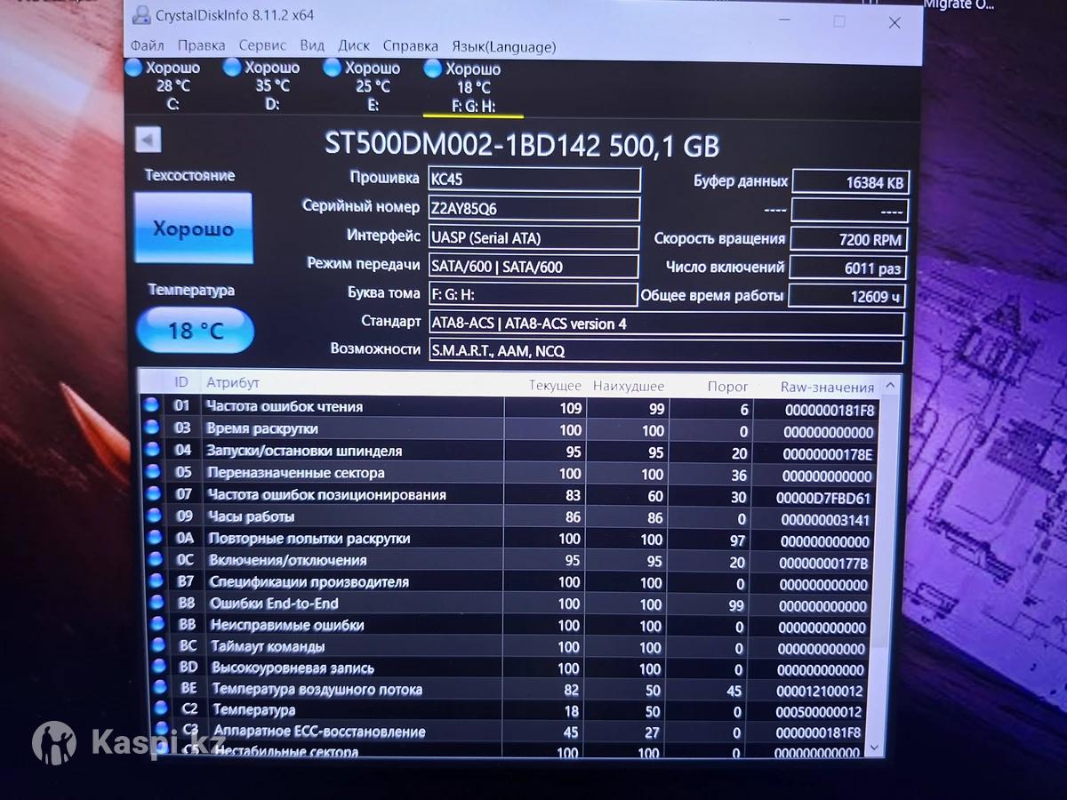Open the Язык(Language) menu

pyautogui.click(x=503, y=46)
